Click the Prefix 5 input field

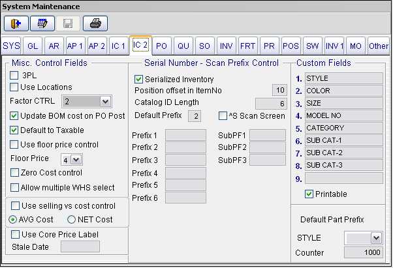[x=185, y=185]
